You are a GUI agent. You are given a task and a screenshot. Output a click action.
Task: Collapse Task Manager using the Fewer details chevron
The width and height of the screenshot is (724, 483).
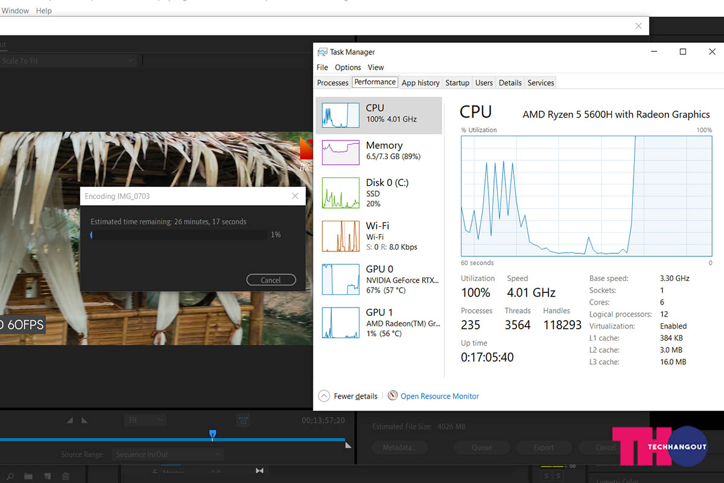tap(324, 396)
